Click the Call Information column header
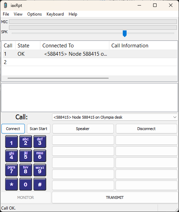Screen dimensions: 179x212 (143, 46)
